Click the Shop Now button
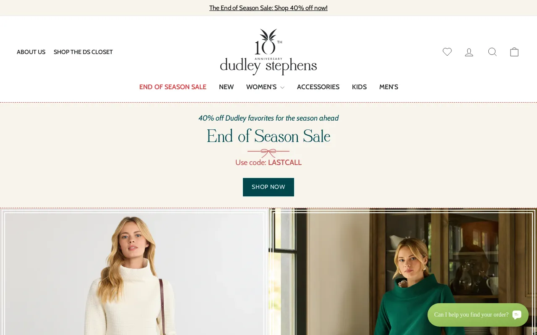The image size is (537, 335). pyautogui.click(x=268, y=187)
